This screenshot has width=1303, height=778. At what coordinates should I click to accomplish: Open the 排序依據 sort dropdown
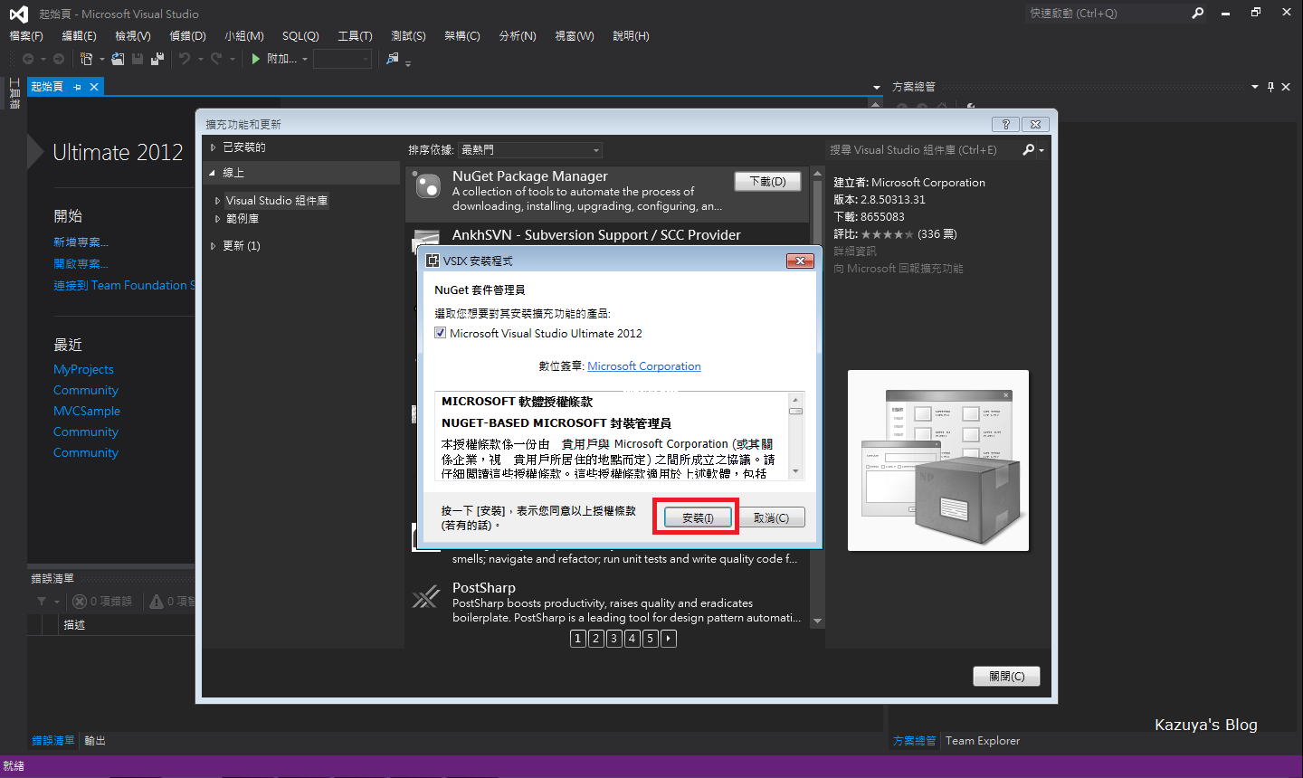tap(530, 150)
